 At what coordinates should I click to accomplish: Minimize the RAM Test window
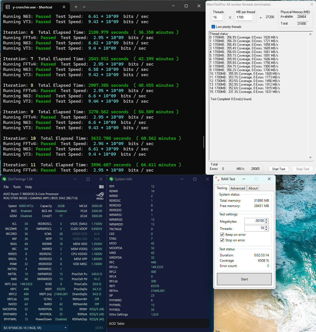tap(244, 179)
